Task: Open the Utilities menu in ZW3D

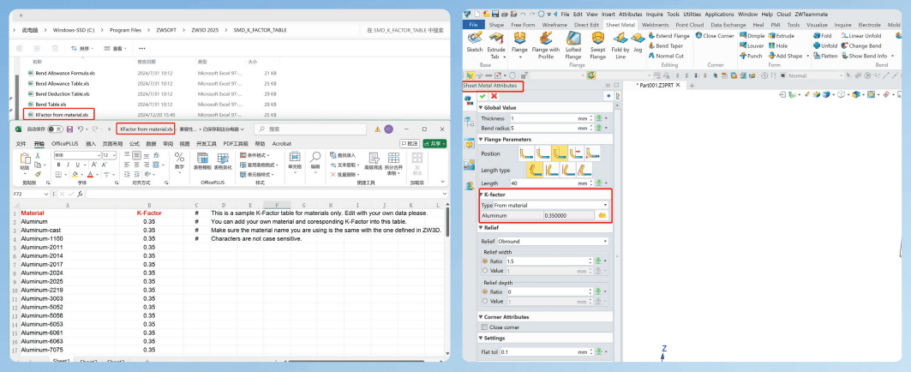Action: pyautogui.click(x=692, y=14)
